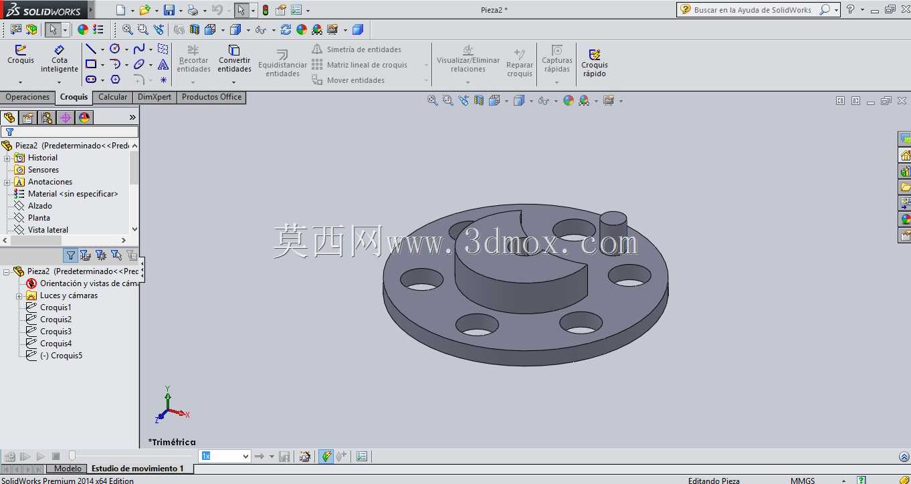
Task: Click Mover entidades
Action: (x=348, y=80)
